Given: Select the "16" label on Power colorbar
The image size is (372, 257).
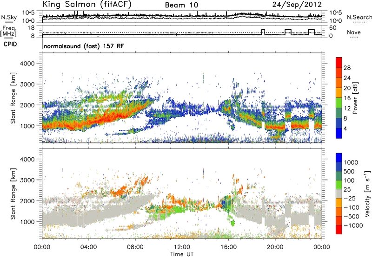Looking at the screenshot, I should pyautogui.click(x=347, y=98).
